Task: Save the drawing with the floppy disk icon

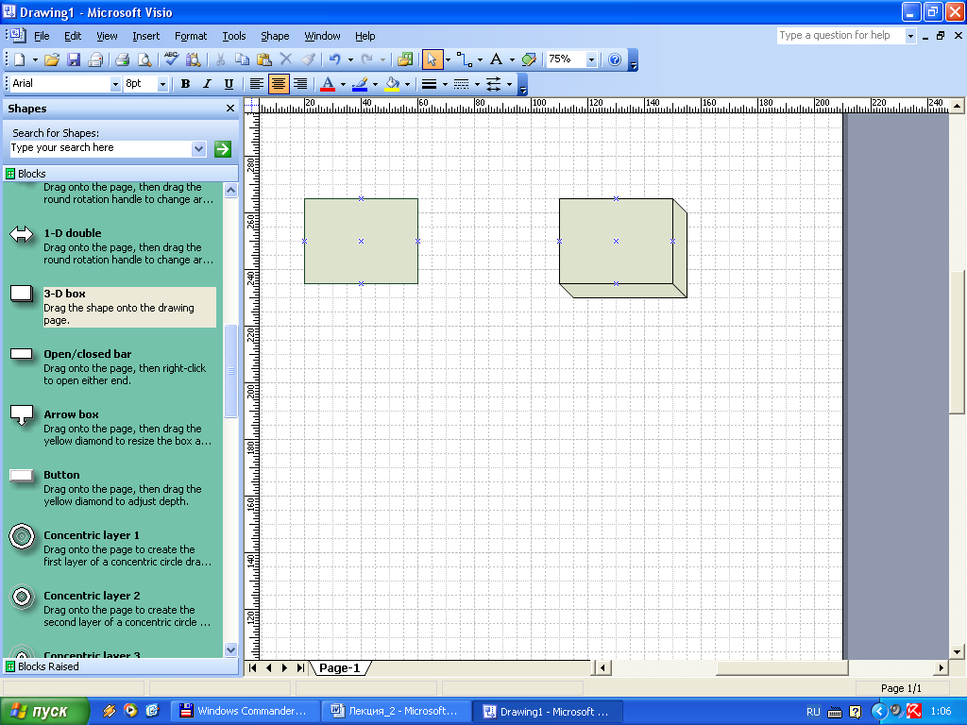Action: [74, 59]
